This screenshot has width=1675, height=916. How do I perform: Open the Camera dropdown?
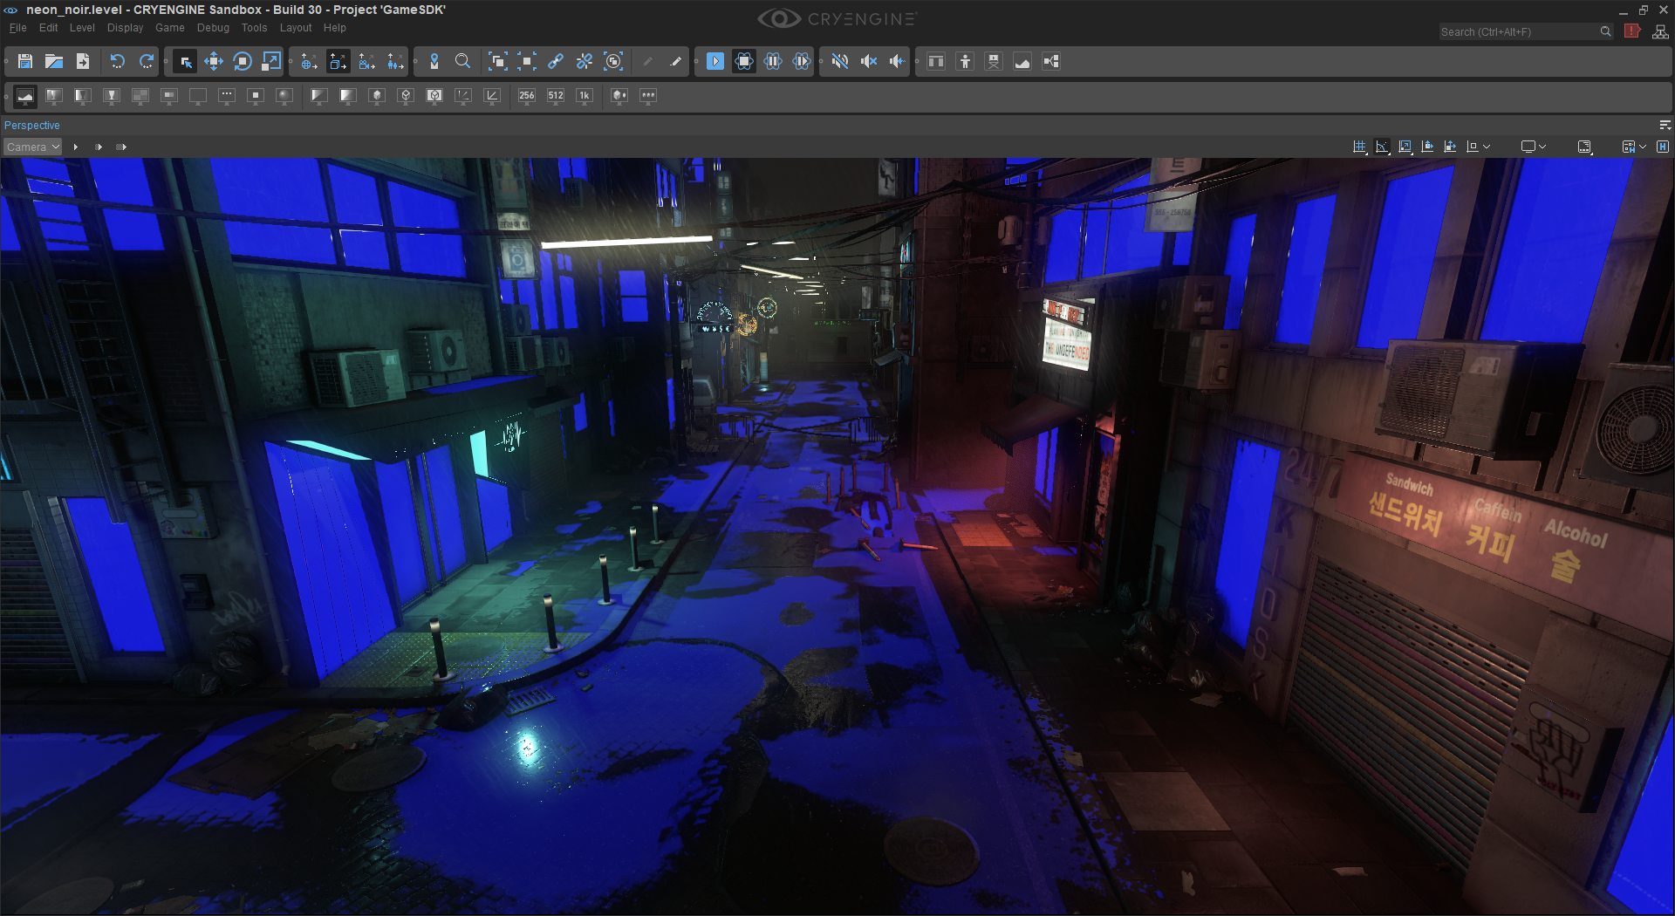coord(33,147)
